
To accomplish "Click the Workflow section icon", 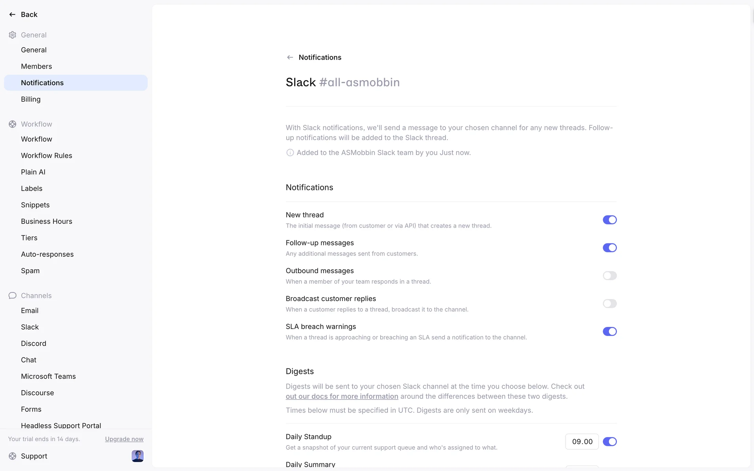I will point(13,124).
